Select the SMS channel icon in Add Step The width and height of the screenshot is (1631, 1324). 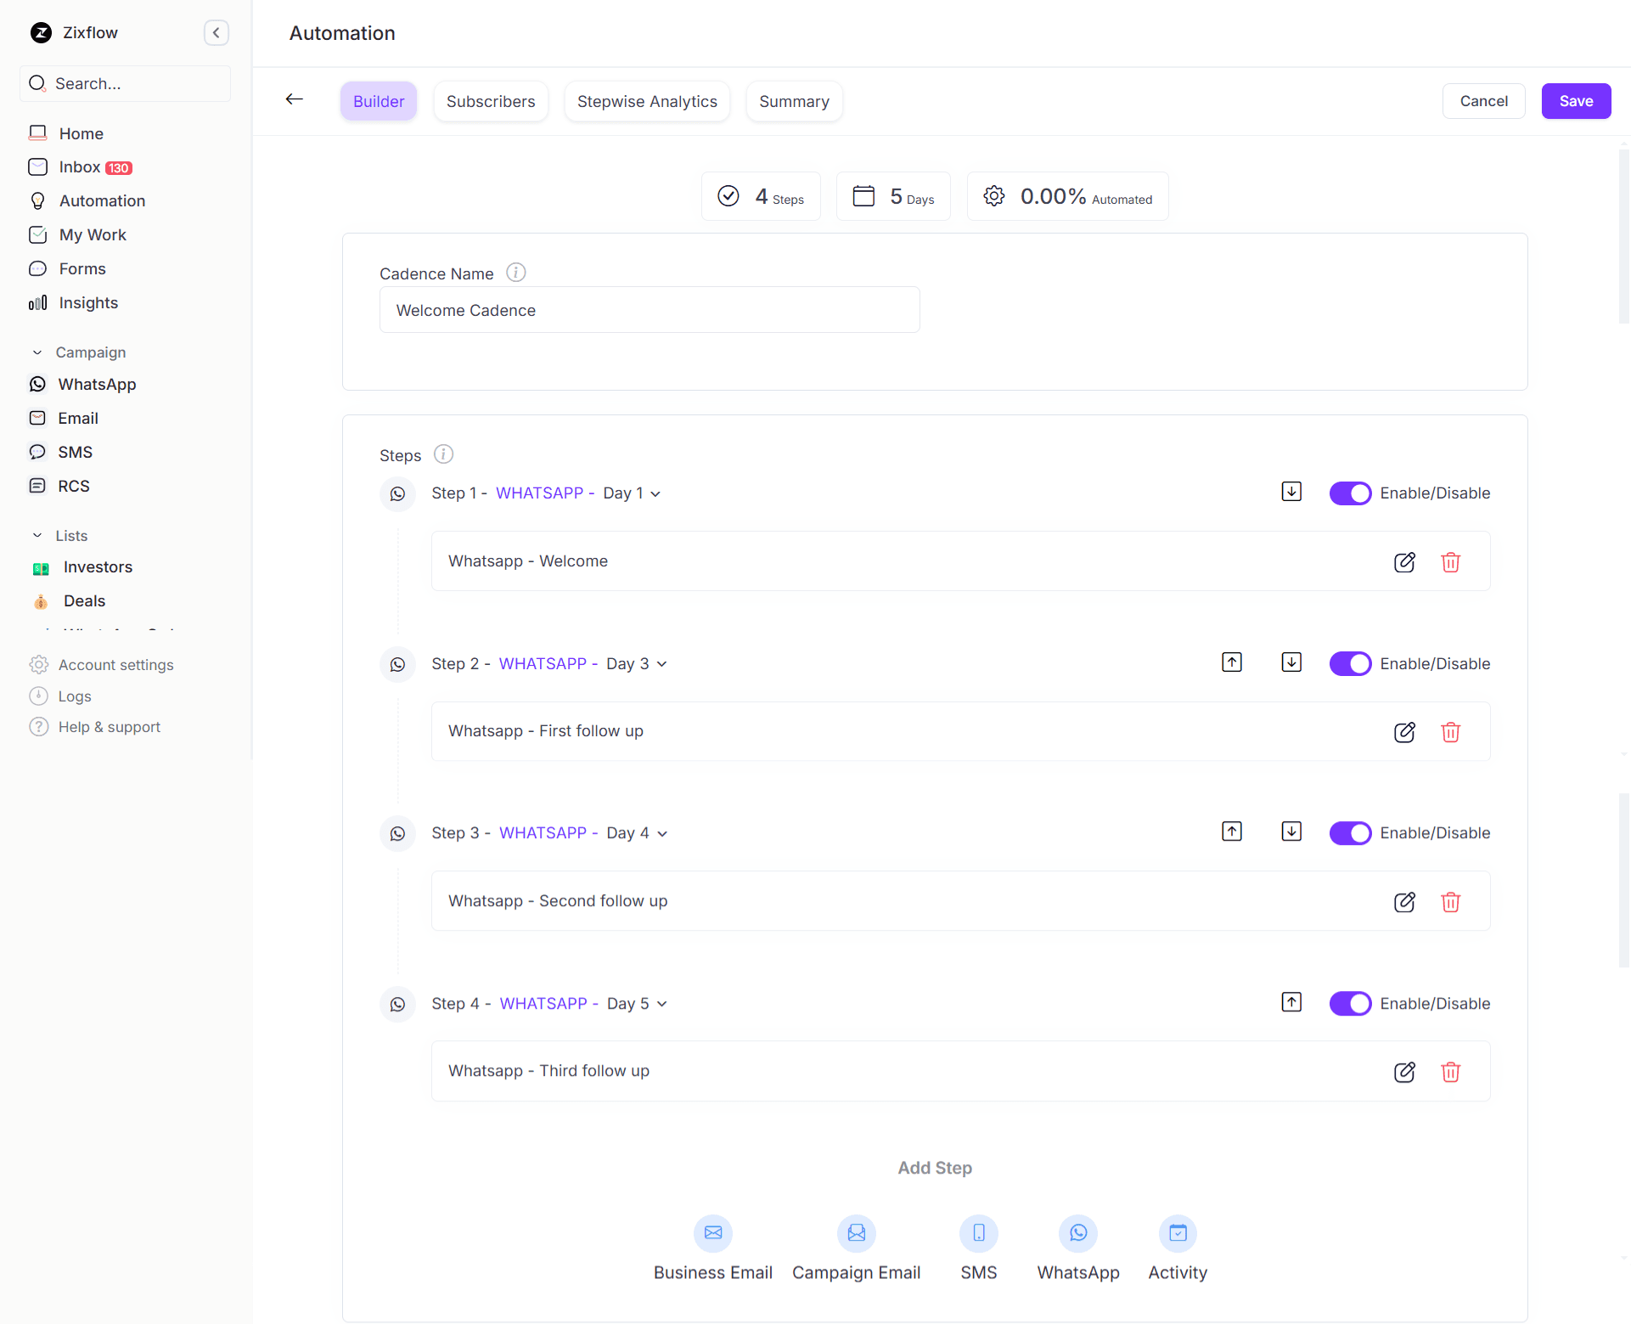point(978,1233)
